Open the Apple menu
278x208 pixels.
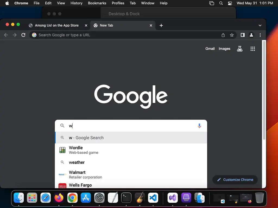point(7,3)
